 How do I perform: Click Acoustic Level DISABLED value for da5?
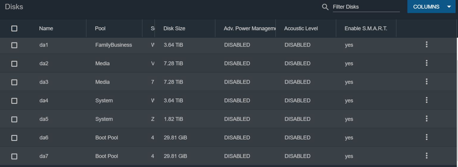[297, 119]
